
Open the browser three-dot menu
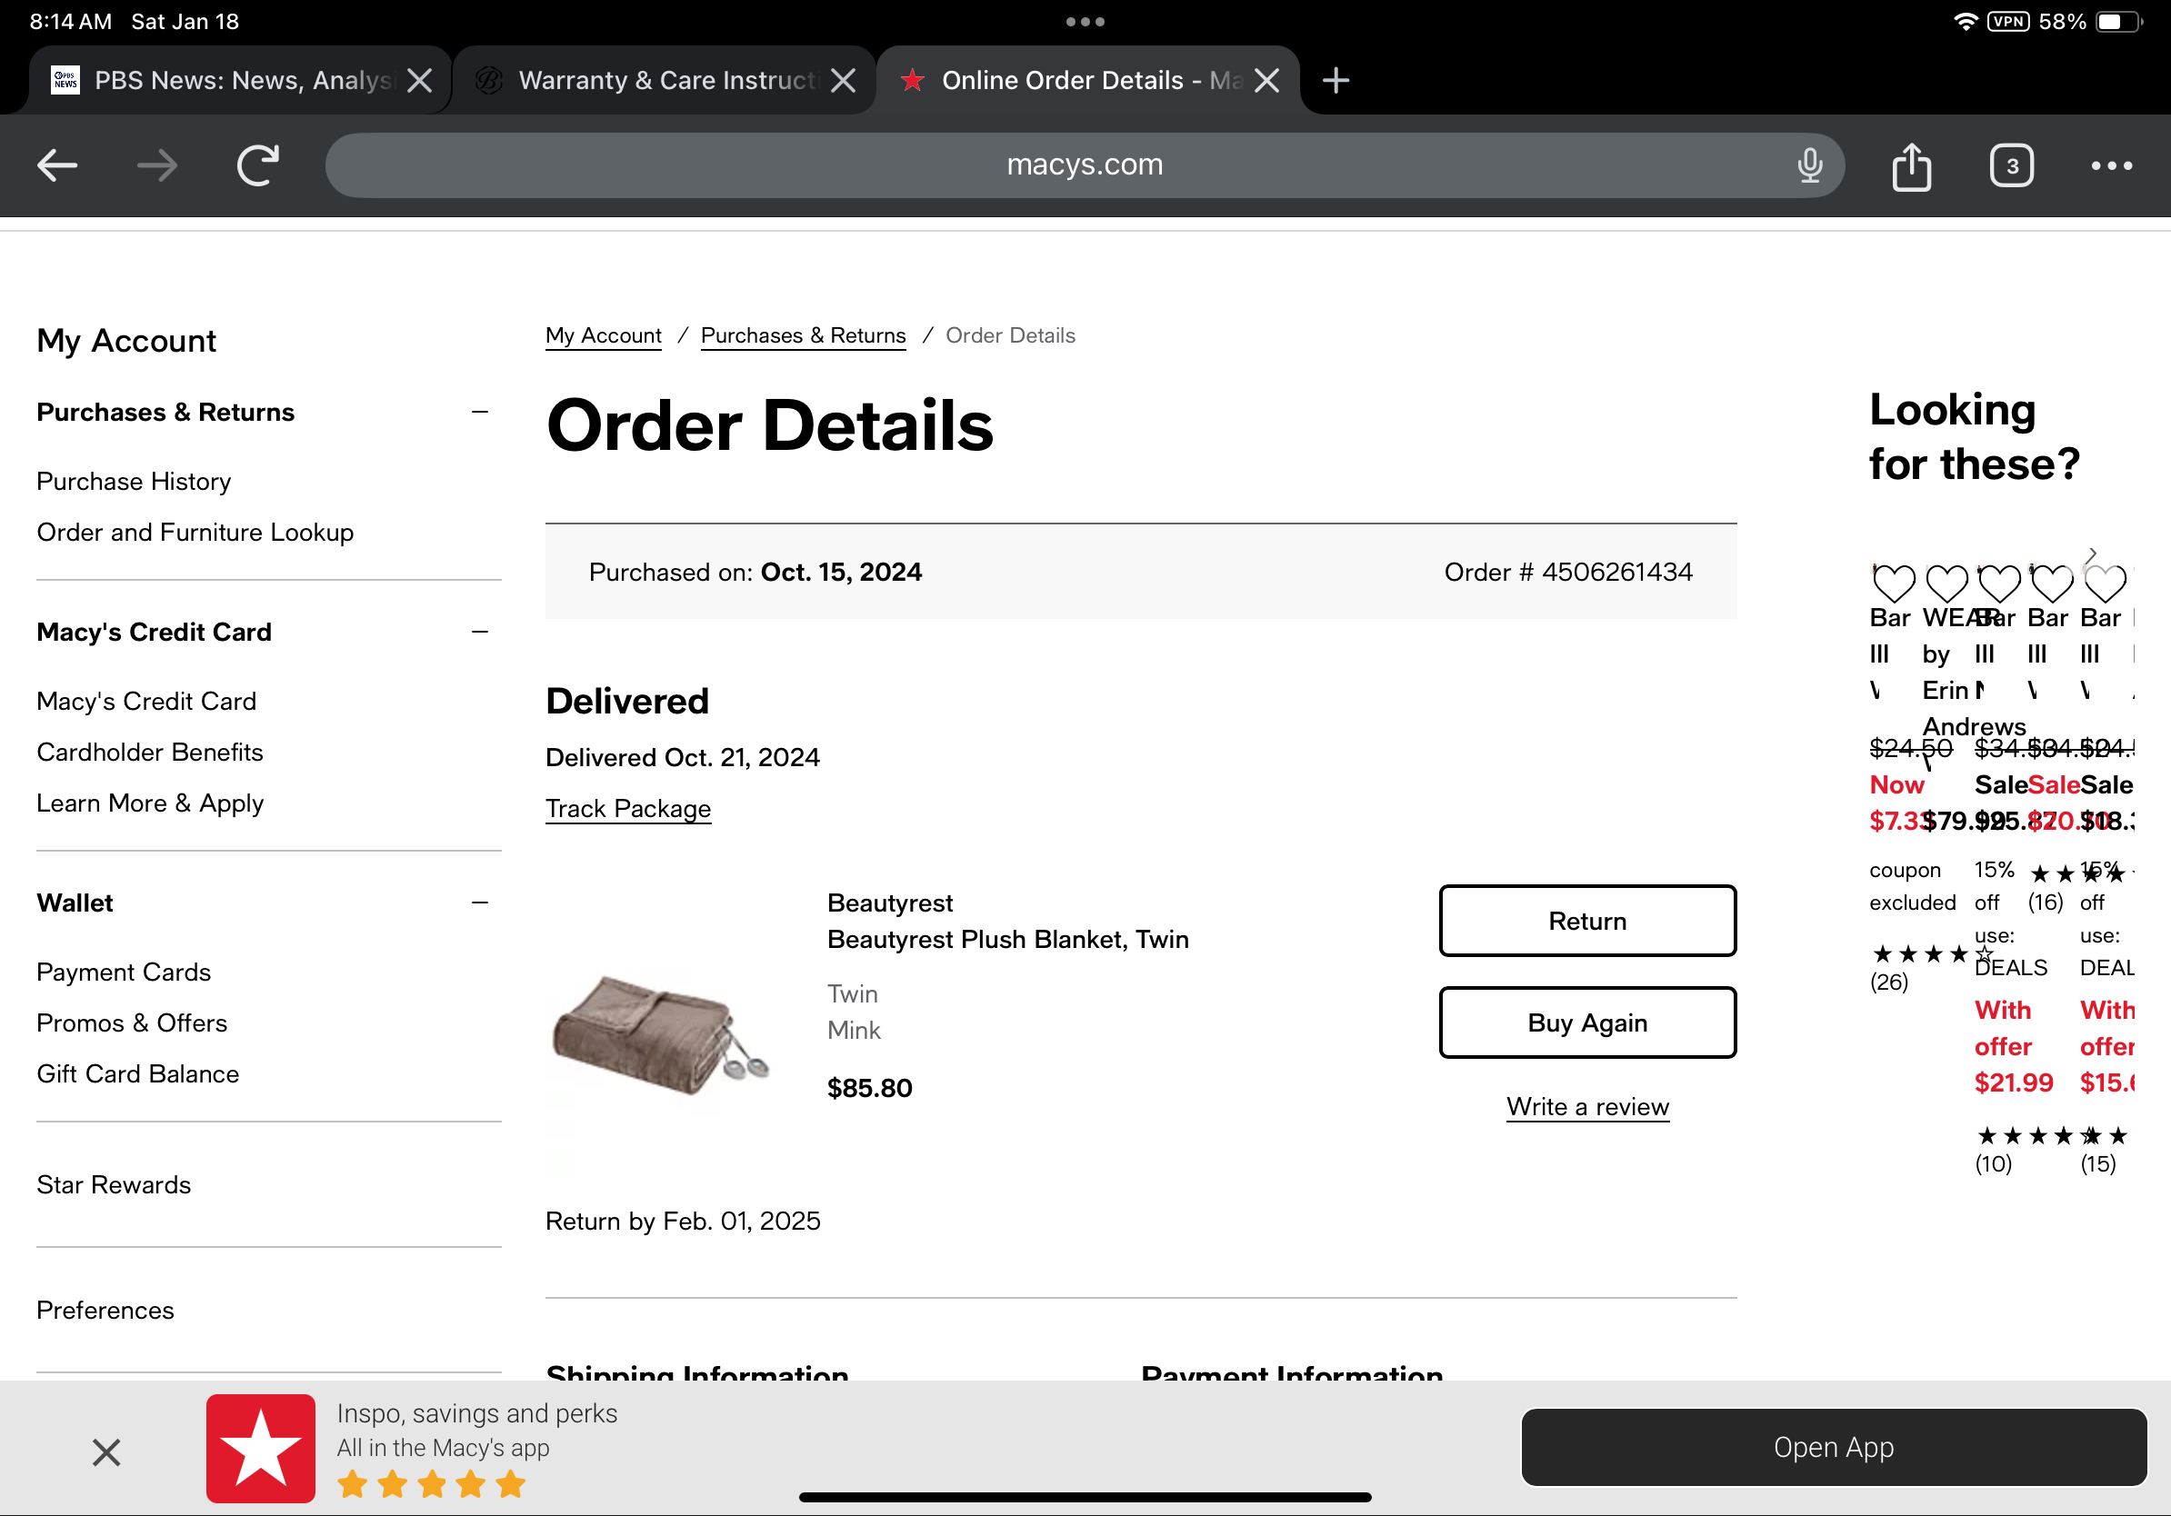pos(2110,166)
